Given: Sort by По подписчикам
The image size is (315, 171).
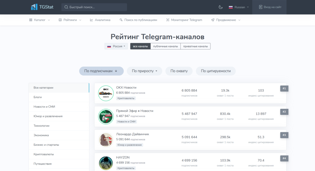Looking at the screenshot, I should pos(101,71).
